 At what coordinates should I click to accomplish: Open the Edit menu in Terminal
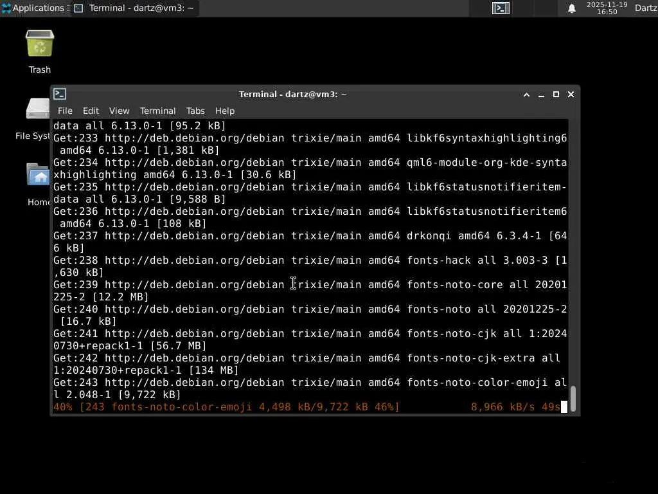point(91,111)
